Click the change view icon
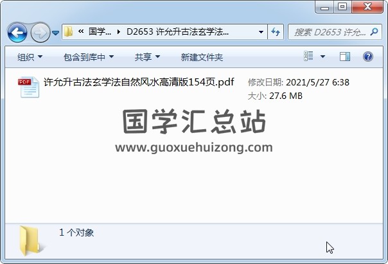 pyautogui.click(x=308, y=56)
